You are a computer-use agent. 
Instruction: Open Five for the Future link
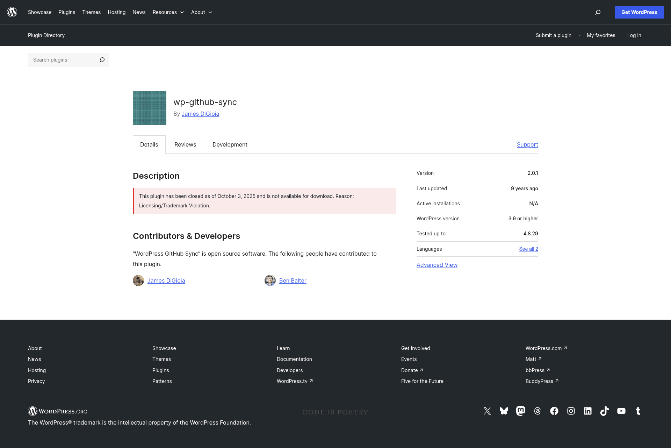(x=422, y=381)
